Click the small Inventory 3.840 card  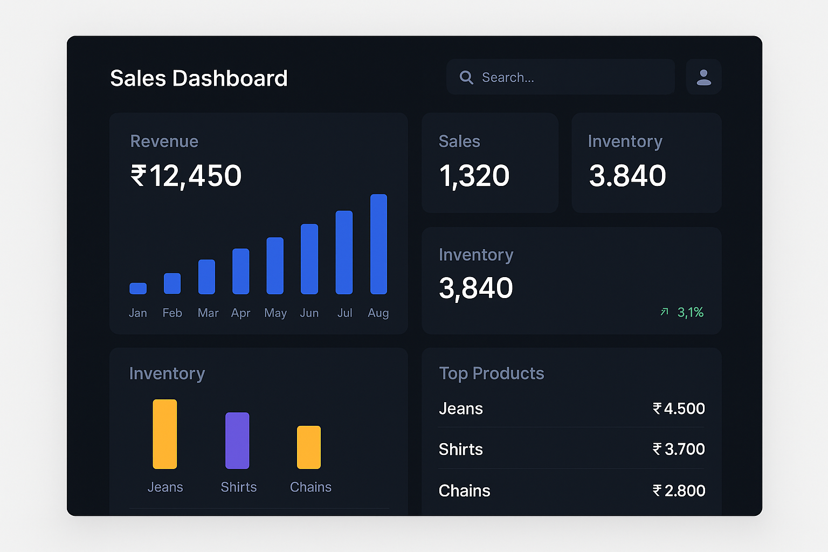[646, 163]
